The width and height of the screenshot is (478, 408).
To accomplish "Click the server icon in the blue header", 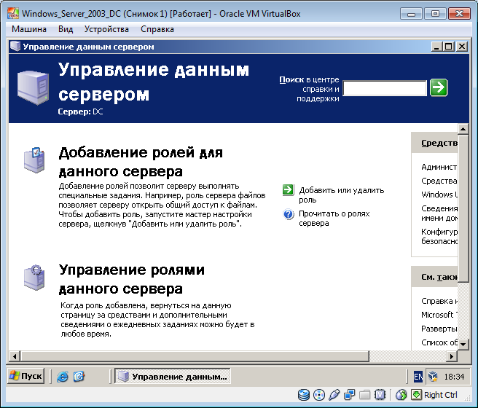I will (33, 87).
